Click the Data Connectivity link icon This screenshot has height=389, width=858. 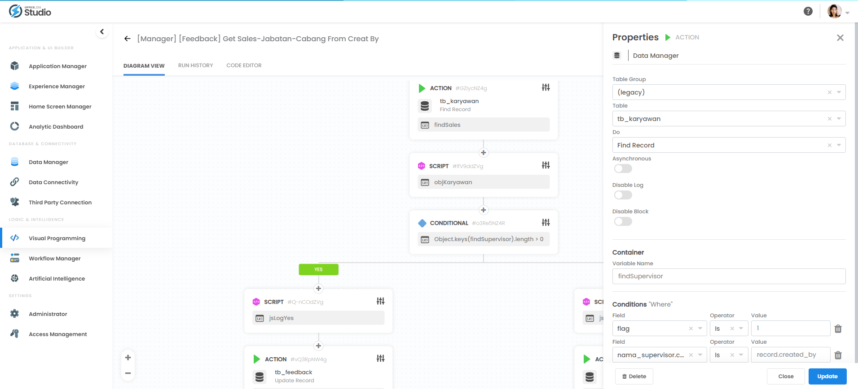15,182
